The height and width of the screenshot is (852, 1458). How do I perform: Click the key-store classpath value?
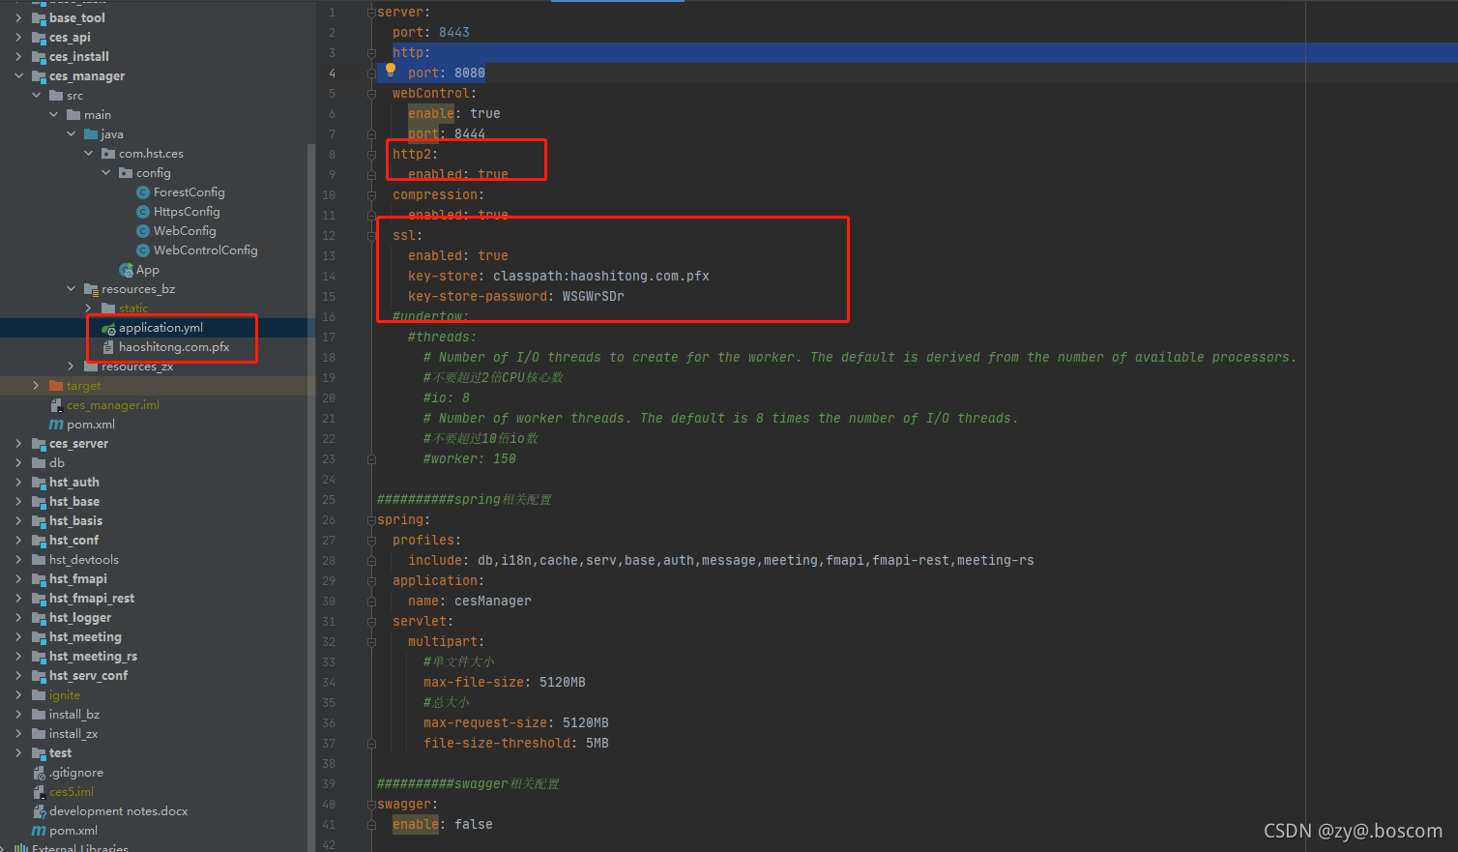600,277
